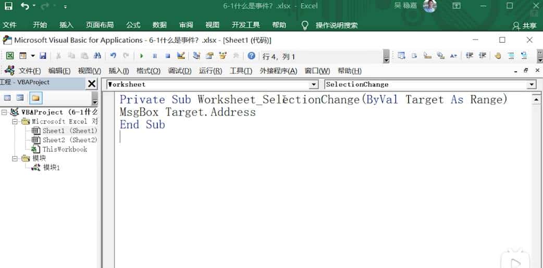
Task: Open the 编辑(E) menu
Action: click(59, 71)
